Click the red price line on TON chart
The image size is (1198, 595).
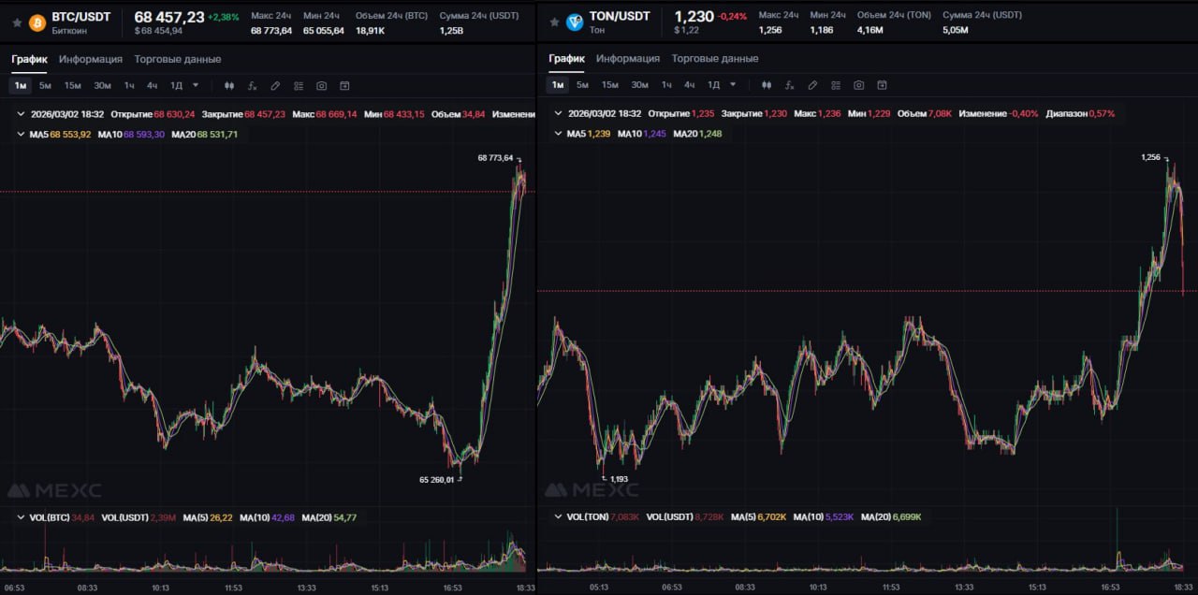pos(842,291)
